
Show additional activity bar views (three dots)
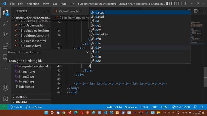point(5,68)
